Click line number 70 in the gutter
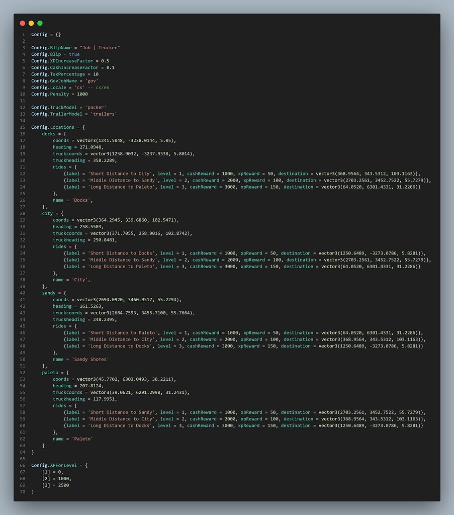454x515 pixels. click(23, 492)
